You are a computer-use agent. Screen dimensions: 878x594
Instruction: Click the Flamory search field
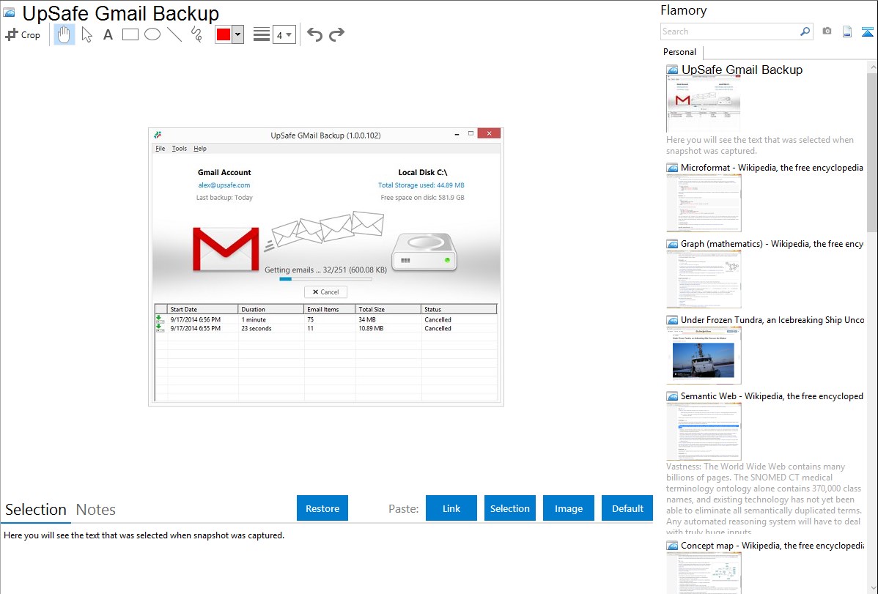coord(729,31)
